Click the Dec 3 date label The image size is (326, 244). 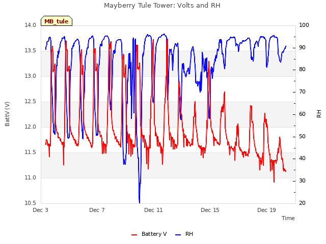pos(41,210)
